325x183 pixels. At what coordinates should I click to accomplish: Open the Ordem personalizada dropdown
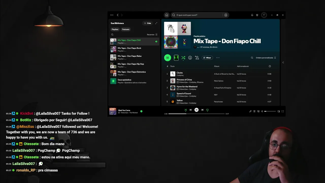tap(266, 58)
